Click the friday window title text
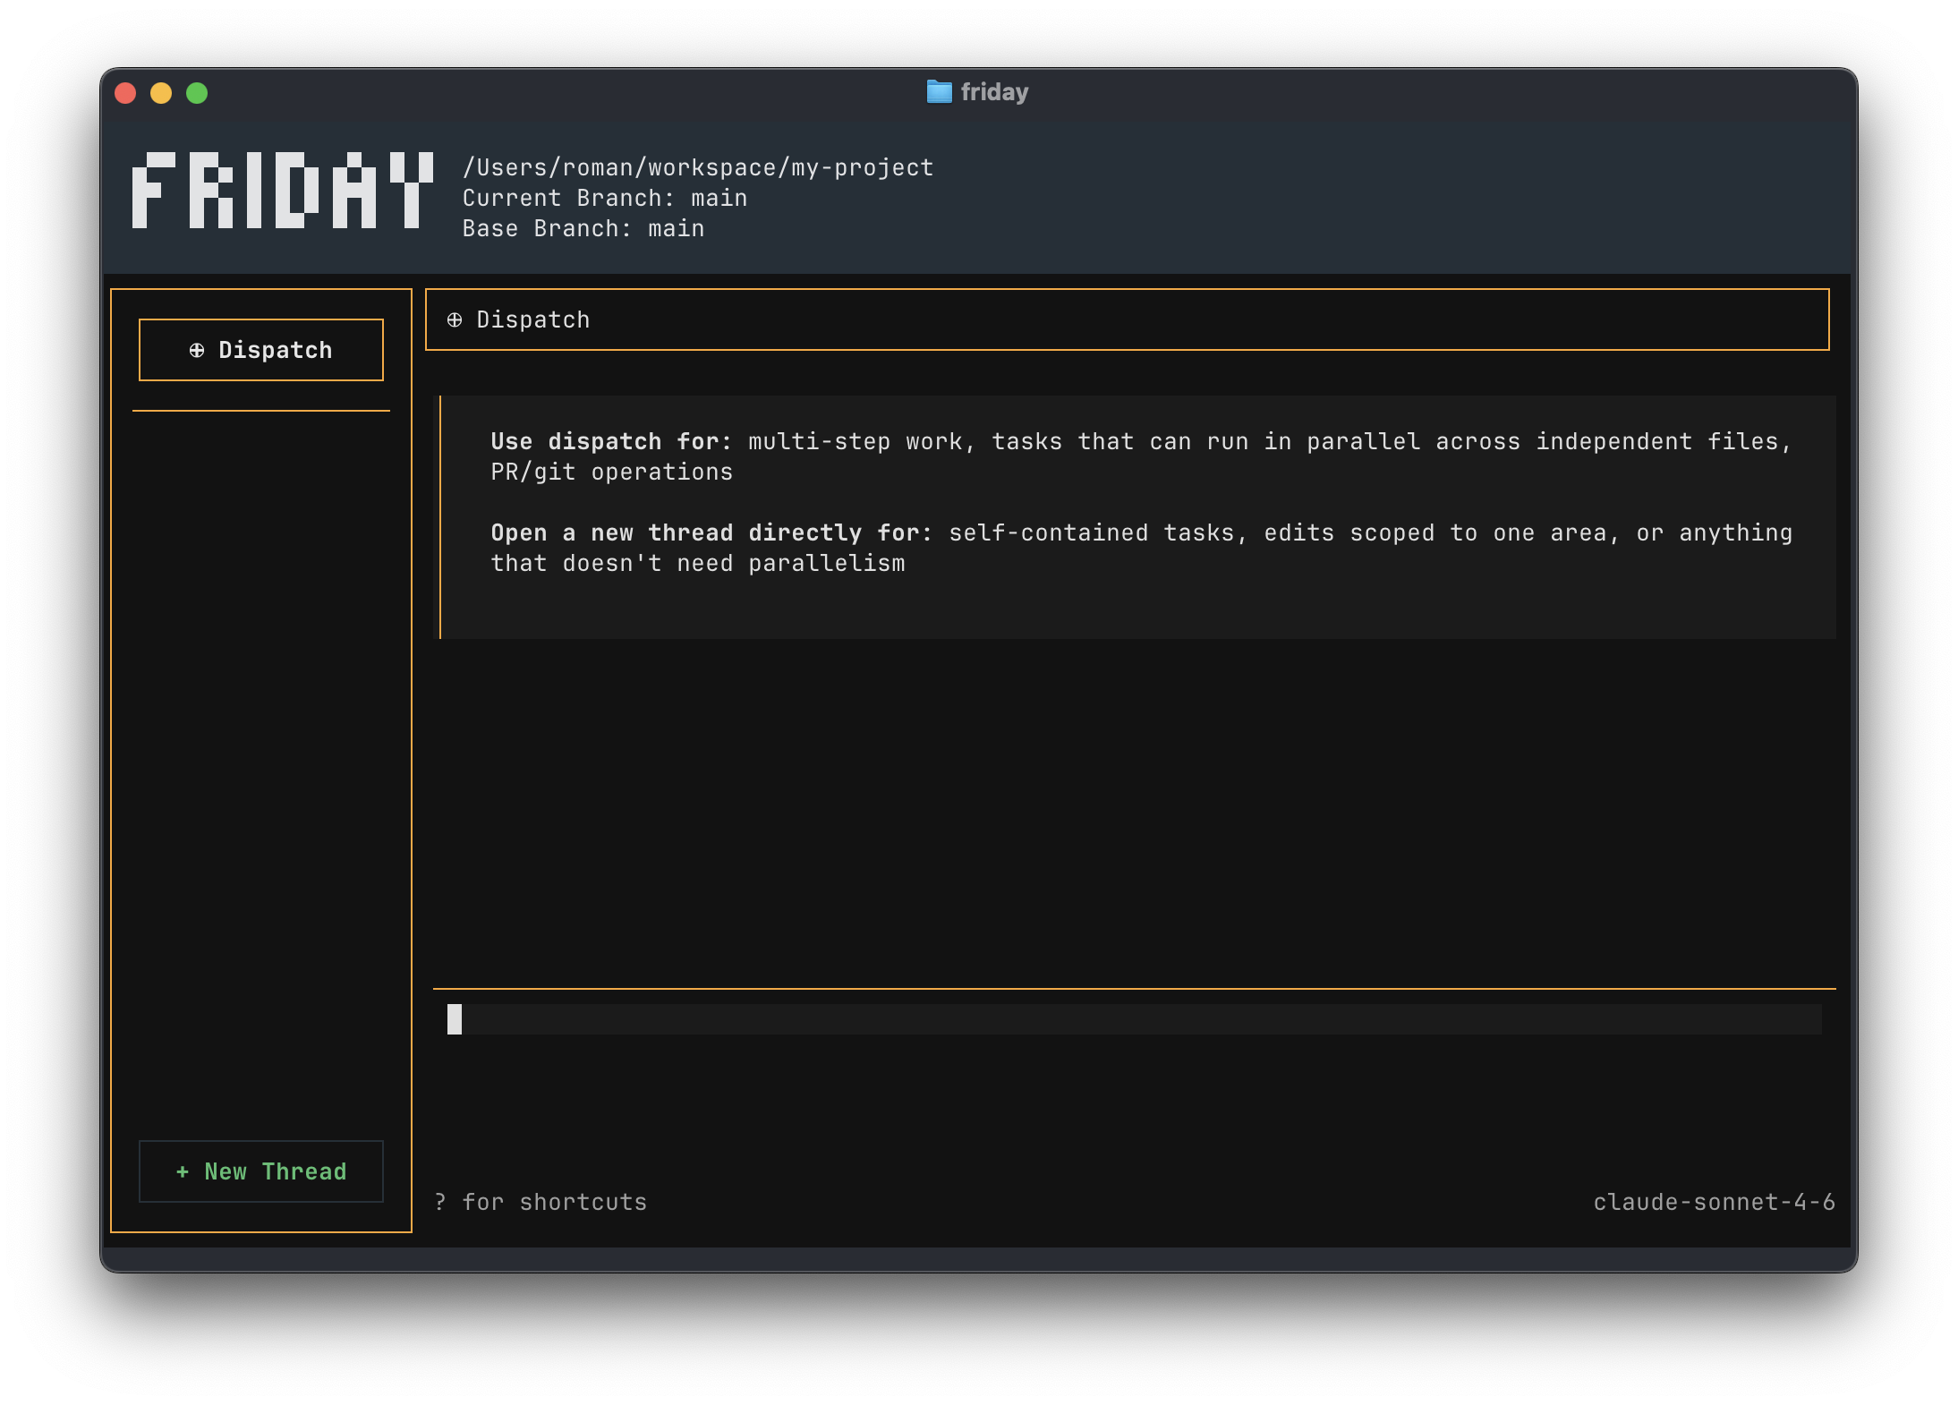Viewport: 1958px width, 1405px height. tap(994, 91)
